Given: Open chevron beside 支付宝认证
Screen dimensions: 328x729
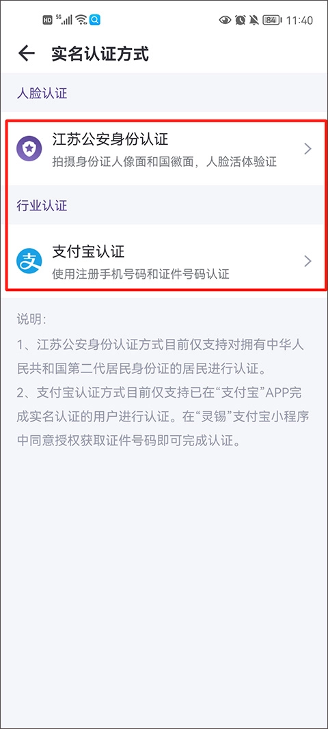Looking at the screenshot, I should click(x=307, y=261).
